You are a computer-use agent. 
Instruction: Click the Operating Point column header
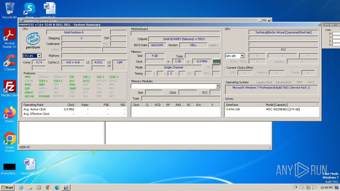(38, 105)
